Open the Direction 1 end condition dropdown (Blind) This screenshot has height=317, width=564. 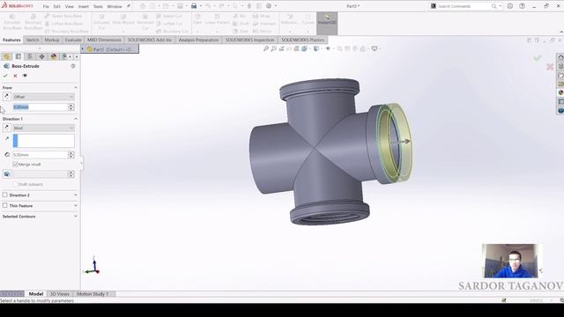click(43, 128)
